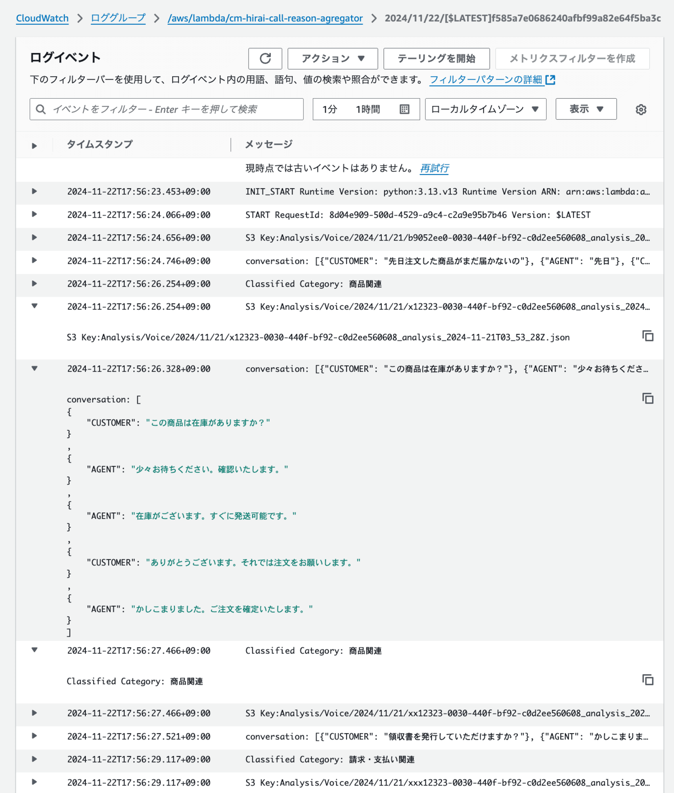
Task: Click the log stream name in breadcrumb
Action: click(523, 18)
